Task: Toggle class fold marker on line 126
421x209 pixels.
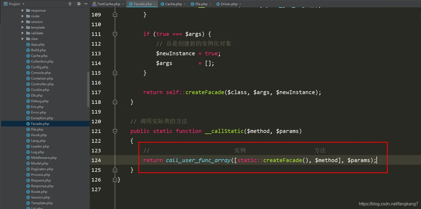Action: (115, 180)
